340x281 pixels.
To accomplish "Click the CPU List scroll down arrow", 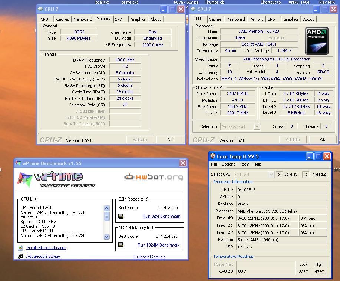I will [106, 237].
